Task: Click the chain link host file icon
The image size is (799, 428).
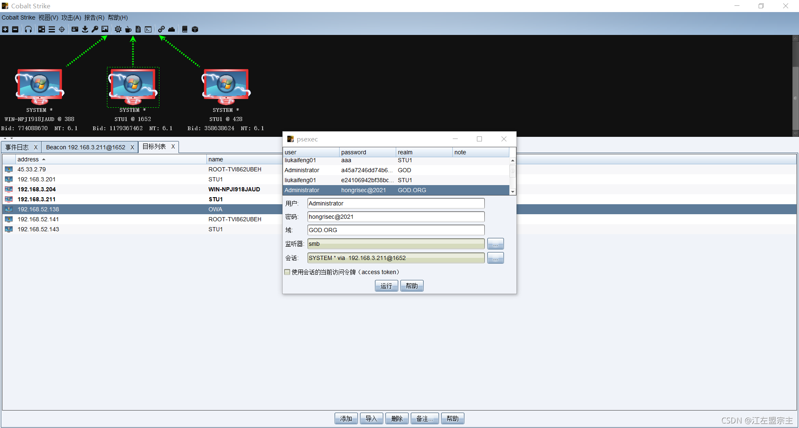Action: pos(161,29)
